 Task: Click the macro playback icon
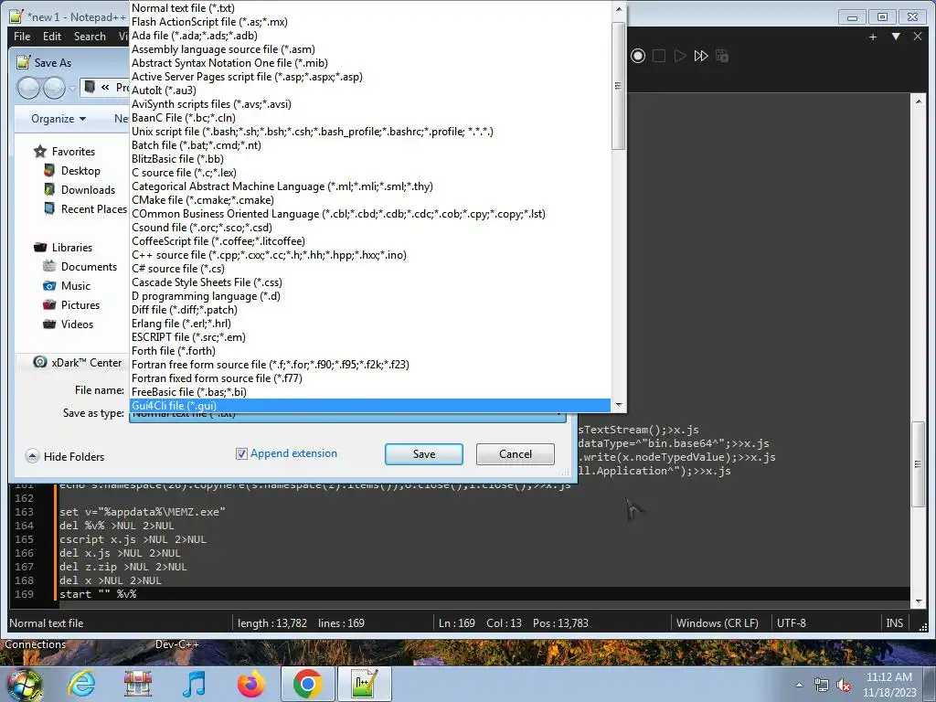click(680, 56)
